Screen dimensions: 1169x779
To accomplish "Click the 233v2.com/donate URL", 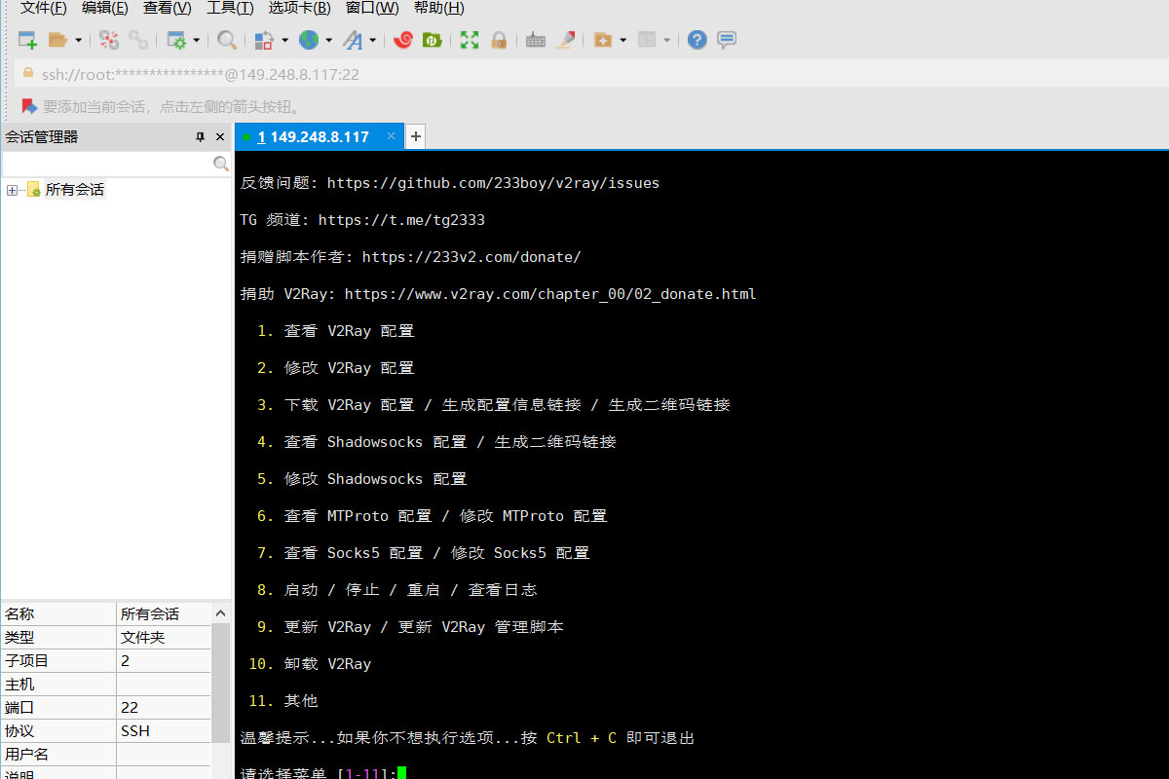I will click(471, 257).
